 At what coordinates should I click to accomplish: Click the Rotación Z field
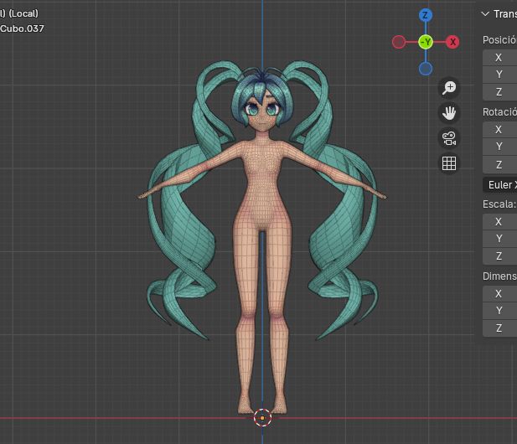coord(500,164)
